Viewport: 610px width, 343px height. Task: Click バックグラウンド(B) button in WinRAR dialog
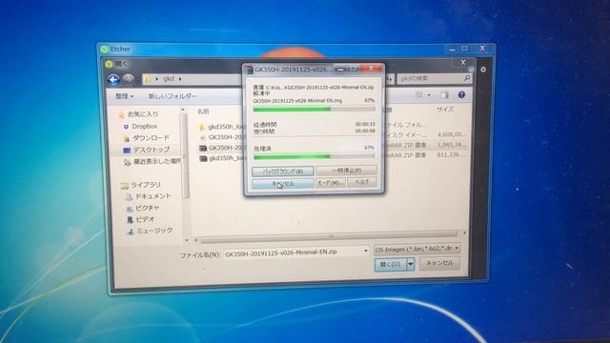[283, 171]
